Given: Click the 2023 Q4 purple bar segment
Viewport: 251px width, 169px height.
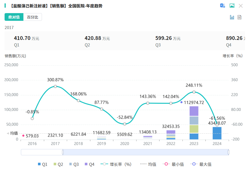Looking at the screenshot, I should (194, 111).
